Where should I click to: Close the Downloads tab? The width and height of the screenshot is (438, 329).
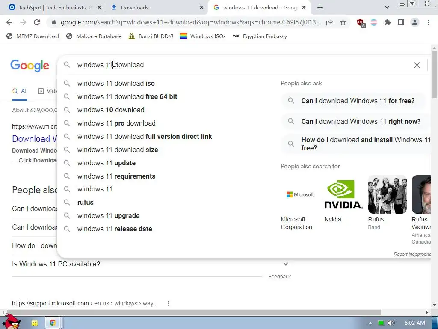201,8
